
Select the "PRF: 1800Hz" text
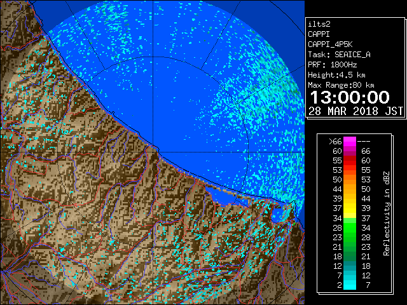pyautogui.click(x=332, y=65)
